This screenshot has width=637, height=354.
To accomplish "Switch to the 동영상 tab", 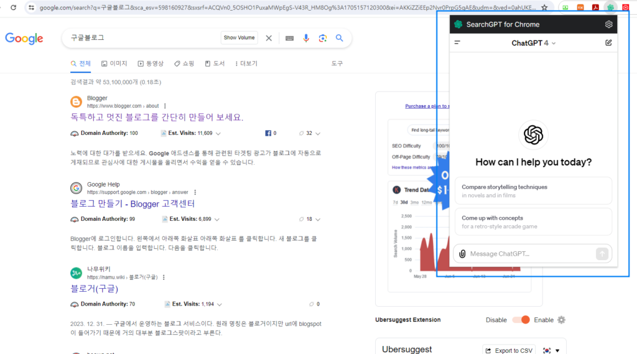I will point(151,63).
